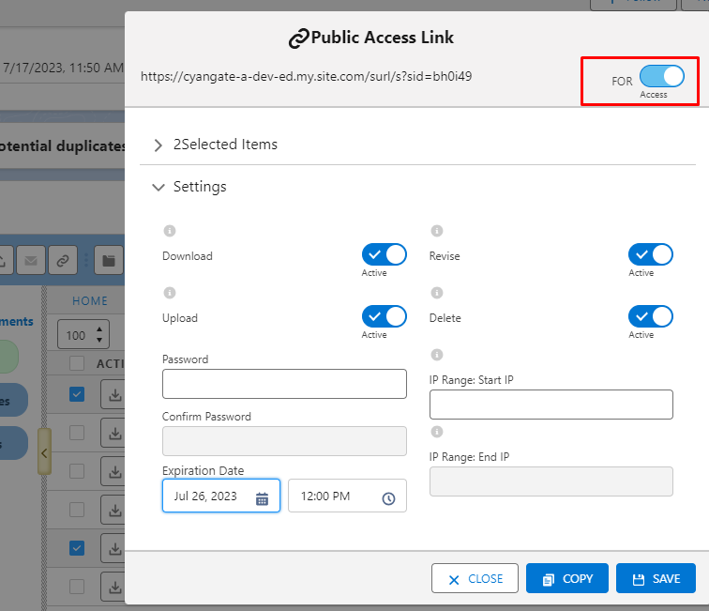Click info icon above IP Range: Start IP

[436, 355]
